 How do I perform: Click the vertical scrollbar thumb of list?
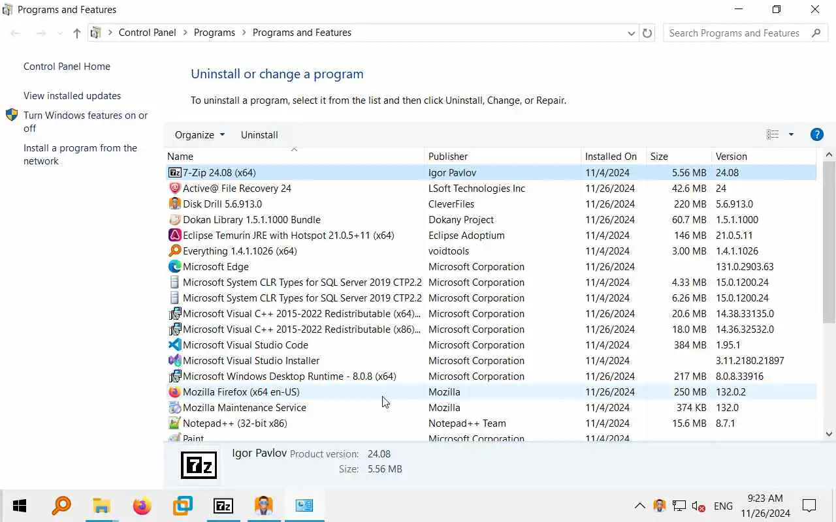point(829,241)
